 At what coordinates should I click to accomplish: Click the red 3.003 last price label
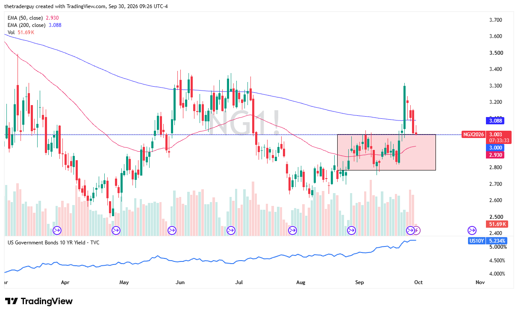click(x=495, y=135)
